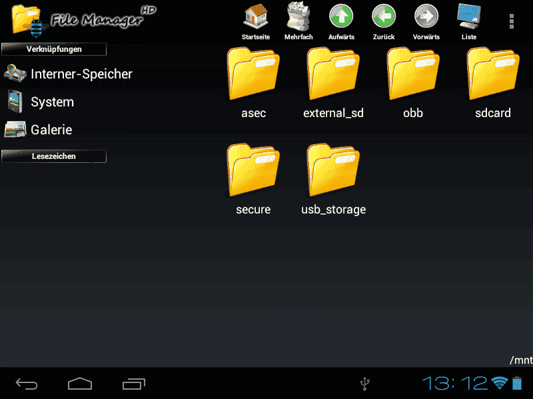Select the System phone icon
Viewport: 533px width, 399px height.
coord(15,101)
